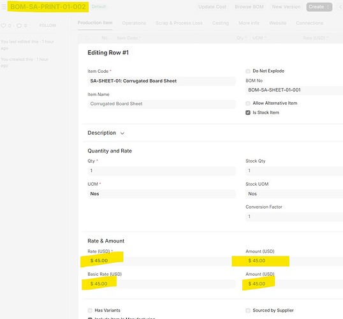Click the Browse BOM button
343x319 pixels.
(249, 7)
